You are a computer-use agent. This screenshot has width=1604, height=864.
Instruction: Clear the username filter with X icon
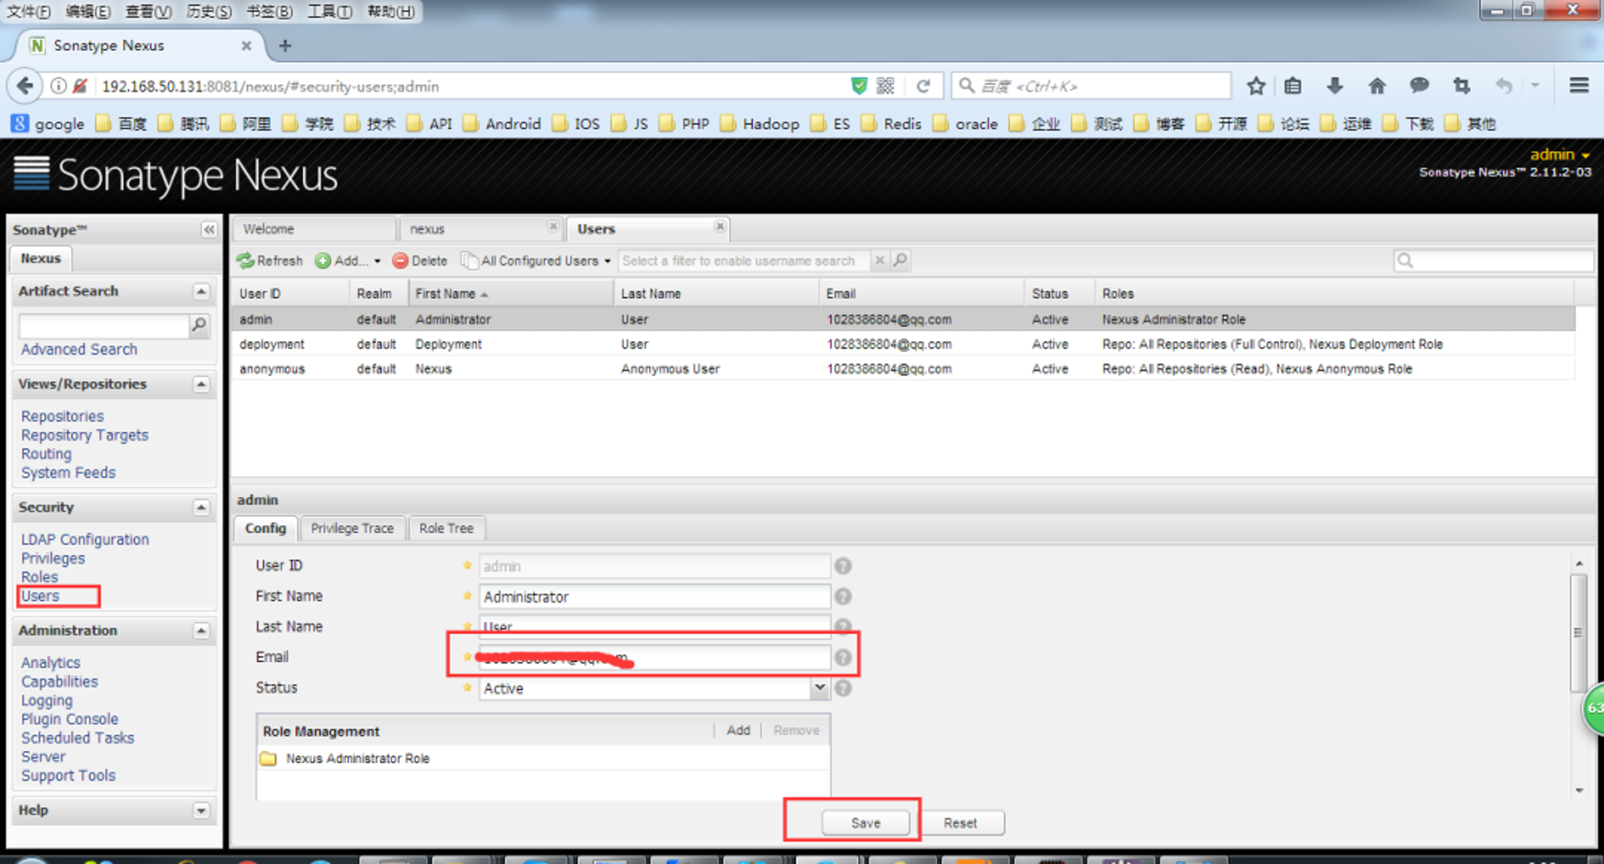click(880, 260)
